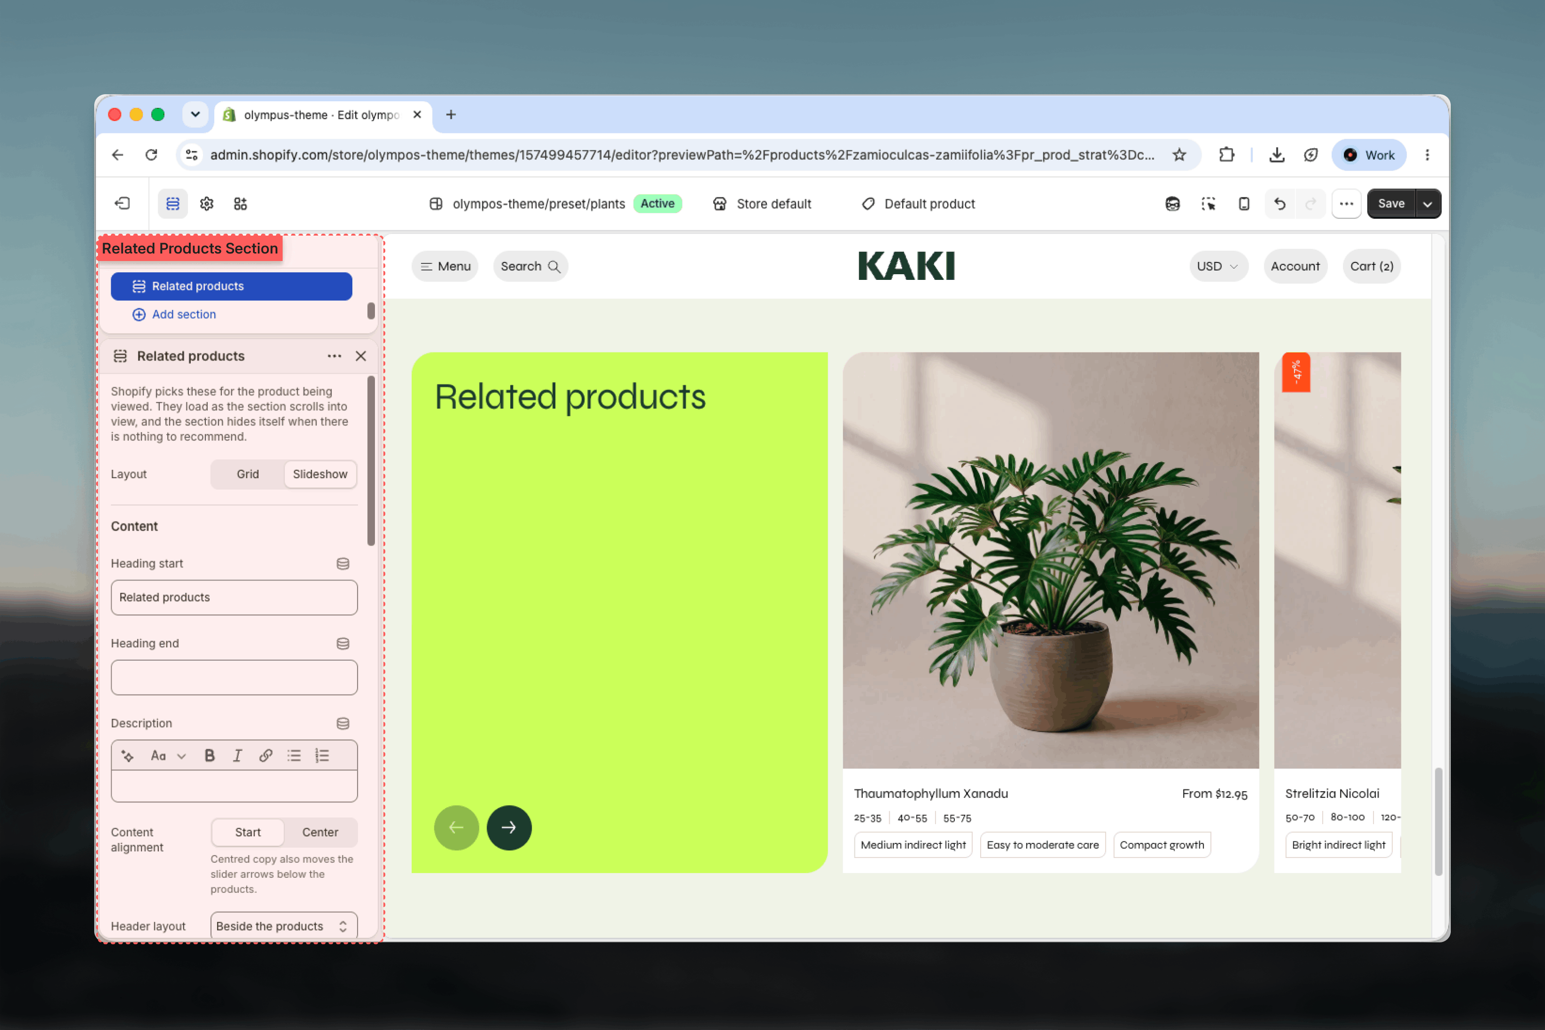
Task: Toggle the element selection inspector icon
Action: click(x=1208, y=204)
